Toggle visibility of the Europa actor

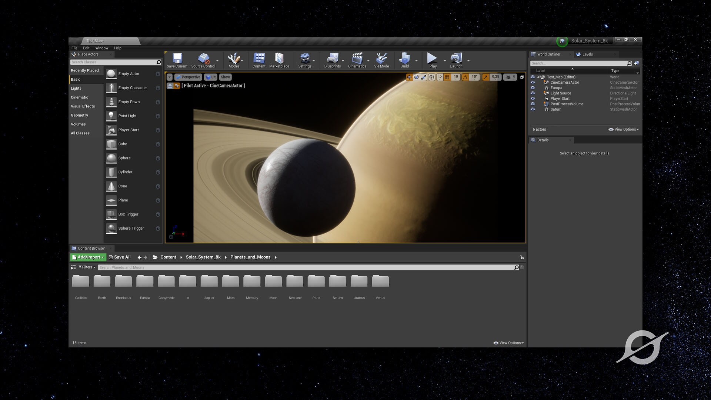tap(533, 88)
